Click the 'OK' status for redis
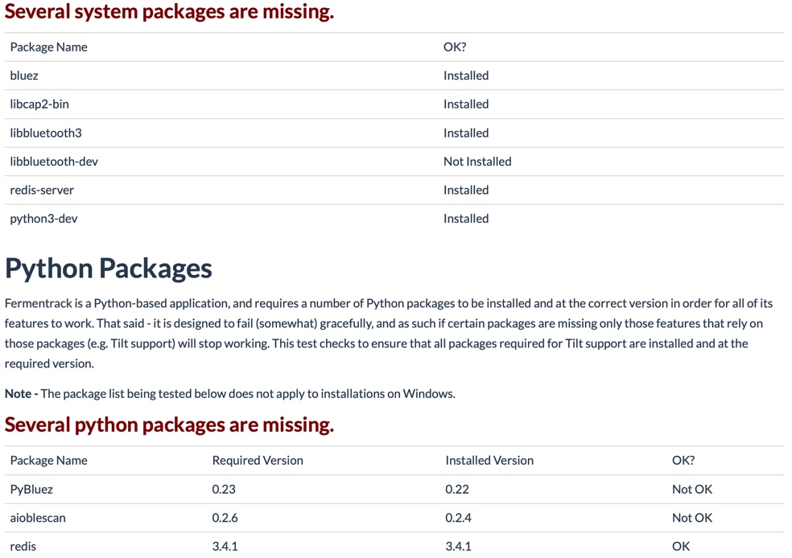This screenshot has width=792, height=558. pos(681,547)
